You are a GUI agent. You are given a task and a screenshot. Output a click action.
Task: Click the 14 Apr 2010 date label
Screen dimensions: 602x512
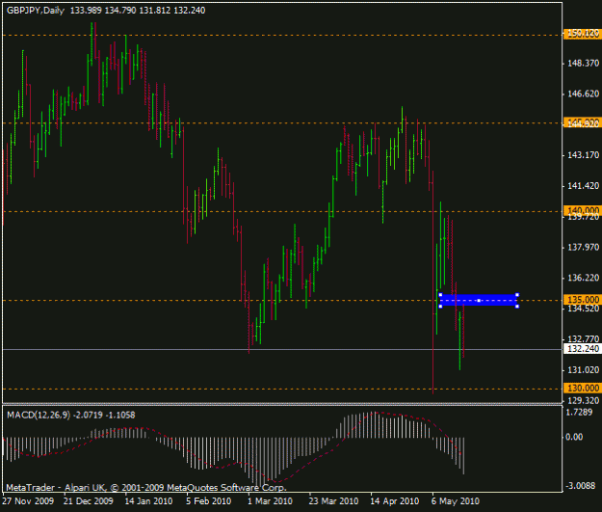(x=394, y=501)
